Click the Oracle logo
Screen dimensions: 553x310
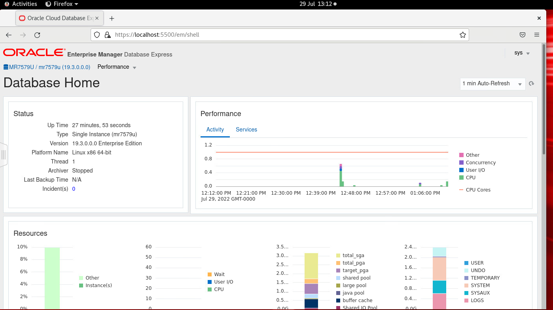(34, 53)
